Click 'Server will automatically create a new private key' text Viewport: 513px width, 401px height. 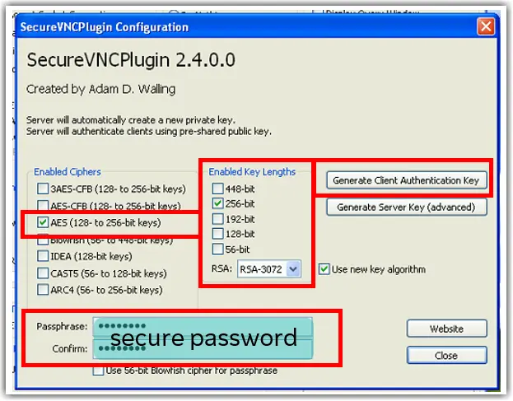(x=131, y=120)
